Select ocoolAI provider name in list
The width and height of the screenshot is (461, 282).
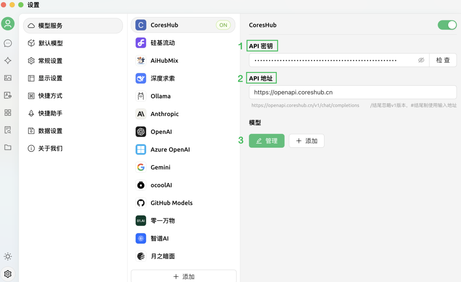point(161,185)
